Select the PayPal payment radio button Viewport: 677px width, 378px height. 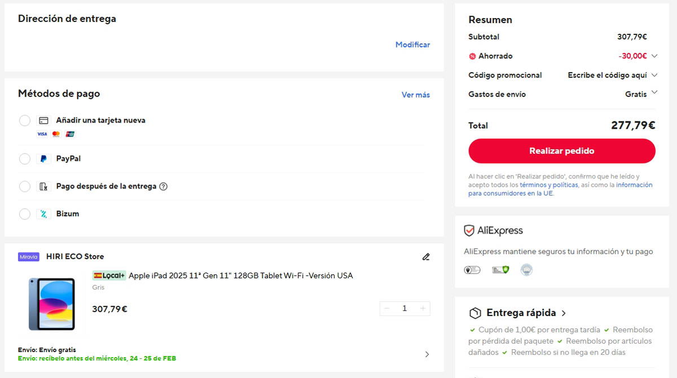point(24,159)
